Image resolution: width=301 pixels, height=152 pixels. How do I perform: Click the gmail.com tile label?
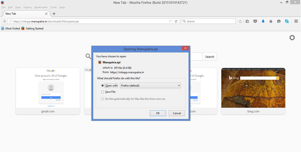tap(48, 111)
